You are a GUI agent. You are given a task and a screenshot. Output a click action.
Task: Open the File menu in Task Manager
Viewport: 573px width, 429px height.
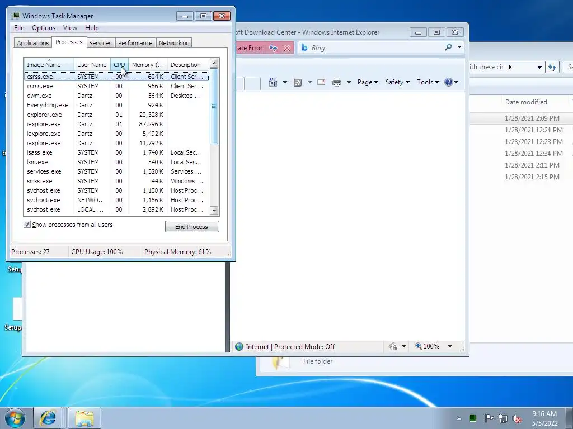click(x=19, y=28)
